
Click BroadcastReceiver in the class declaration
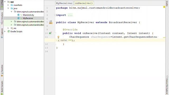[123, 22]
